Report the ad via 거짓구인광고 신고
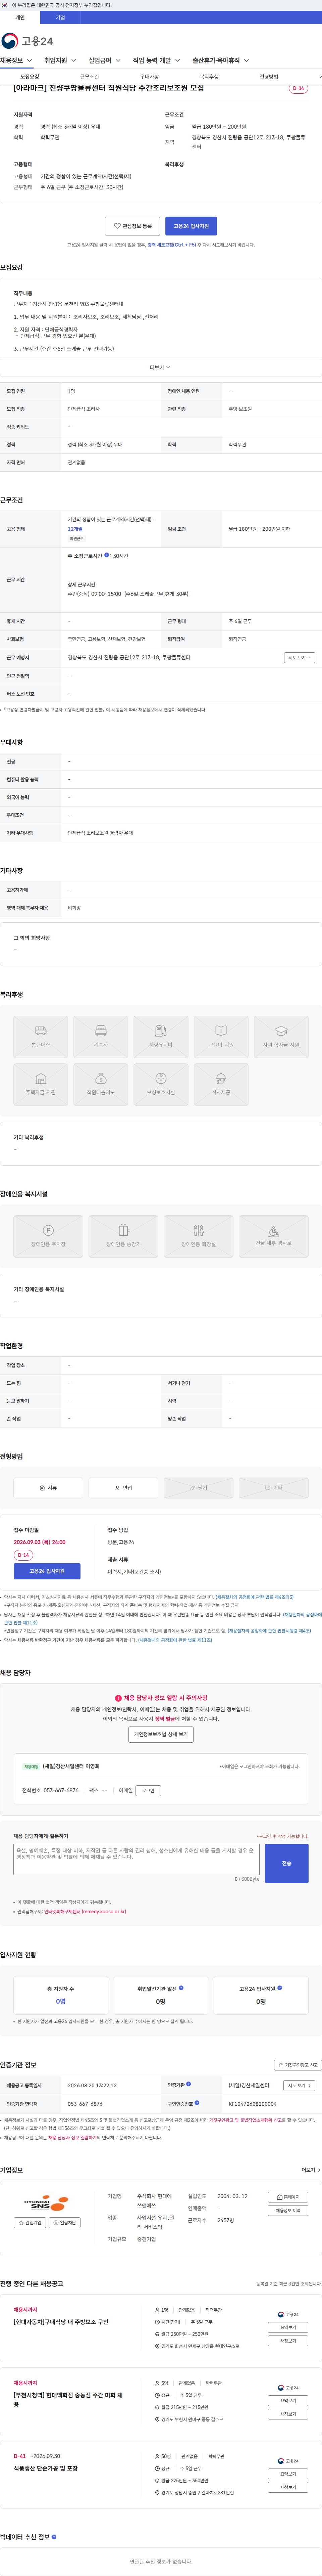322x2576 pixels. click(x=298, y=2065)
